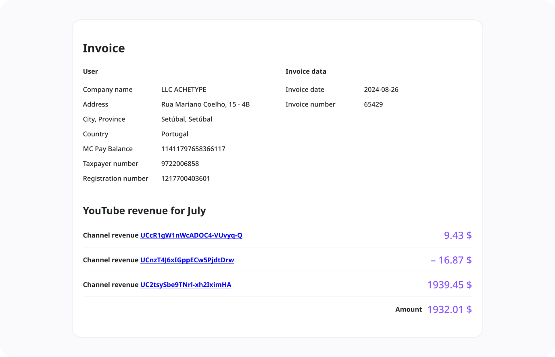Open channel link UCcR1gW1nWcADOC4-VUvyq-Q
The height and width of the screenshot is (357, 555).
[x=191, y=235]
